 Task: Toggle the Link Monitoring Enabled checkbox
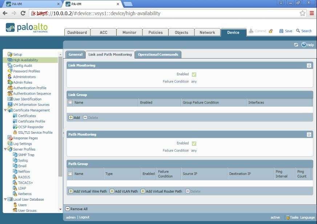pos(194,74)
